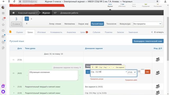This screenshot has height=95, width=169.
Task: Open the document search icon in the sidebar
Action: [3, 48]
